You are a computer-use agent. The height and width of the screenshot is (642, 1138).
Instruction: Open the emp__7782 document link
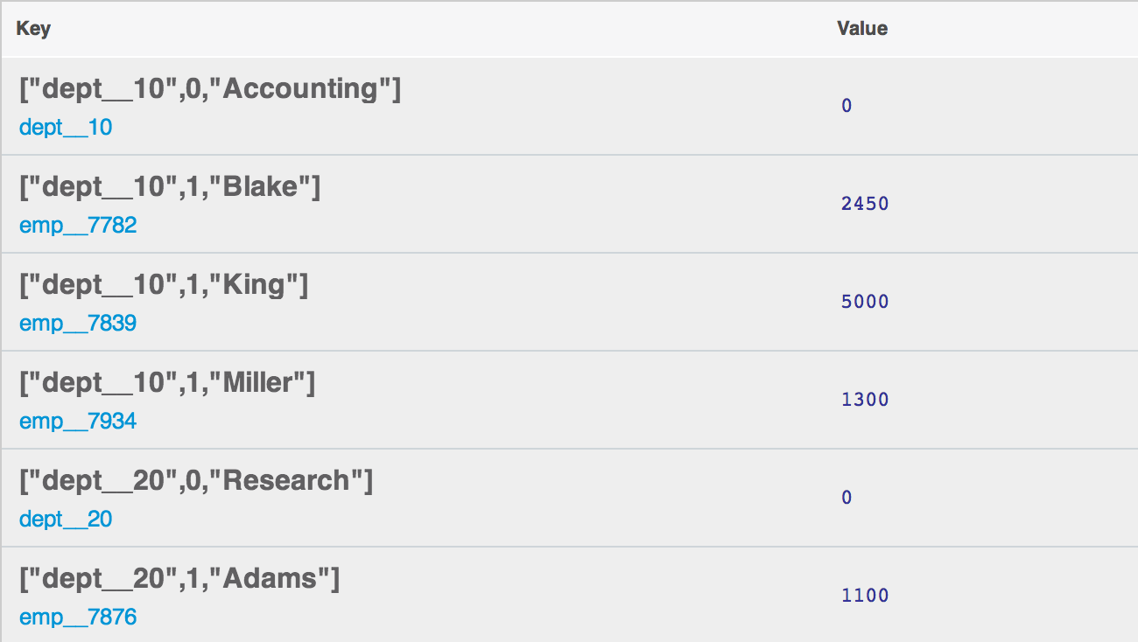[x=78, y=226]
